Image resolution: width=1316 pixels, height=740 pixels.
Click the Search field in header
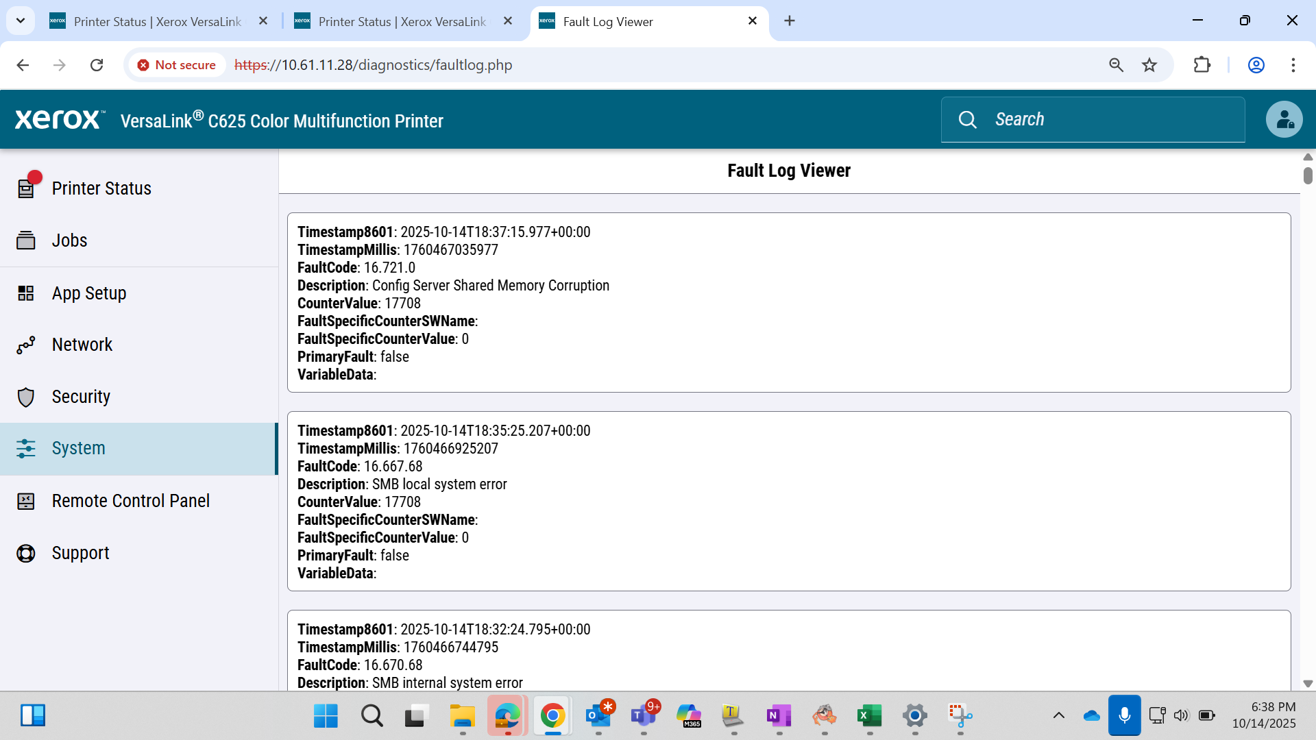click(x=1093, y=119)
